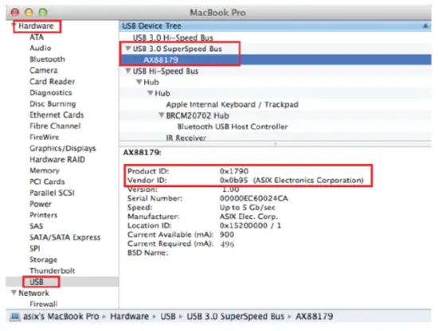Select USB 3.0 SuperSpeed Bus row label

point(178,49)
